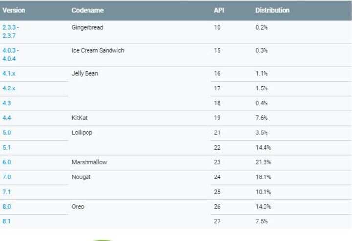
Task: Click the 8.1 version link
Action: tap(6, 221)
